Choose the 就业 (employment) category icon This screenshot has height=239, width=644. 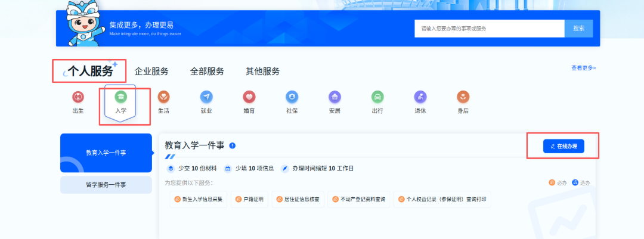click(206, 97)
